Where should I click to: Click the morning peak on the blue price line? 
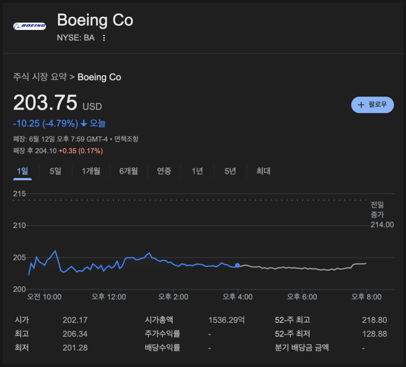55,251
